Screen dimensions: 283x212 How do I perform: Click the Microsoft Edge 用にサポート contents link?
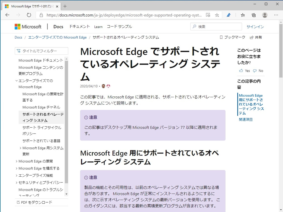click(251, 104)
